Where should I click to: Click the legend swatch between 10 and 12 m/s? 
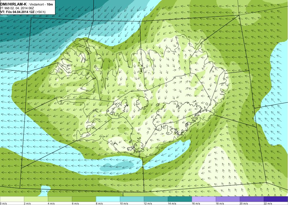132,199
